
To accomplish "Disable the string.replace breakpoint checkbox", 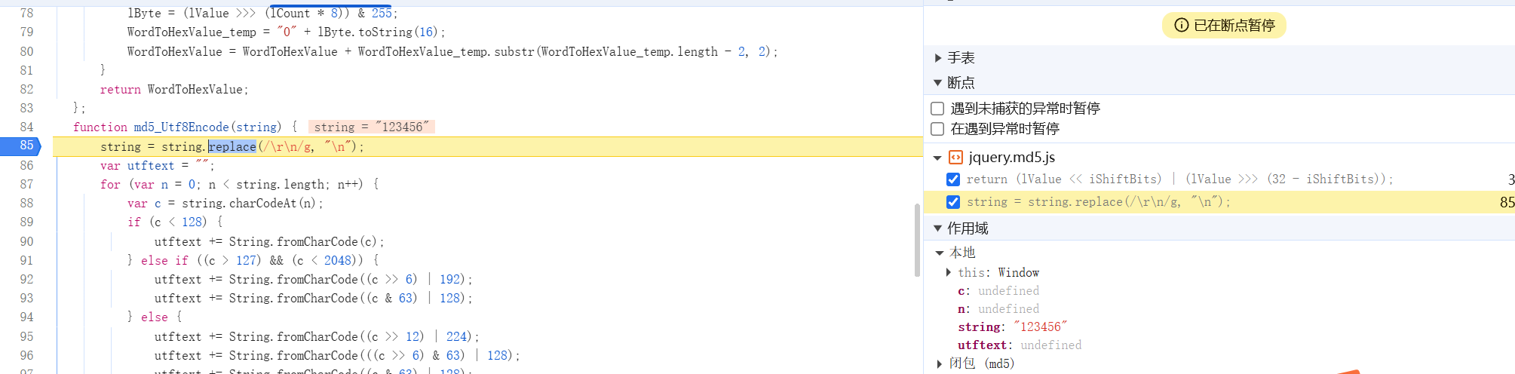I will point(953,202).
